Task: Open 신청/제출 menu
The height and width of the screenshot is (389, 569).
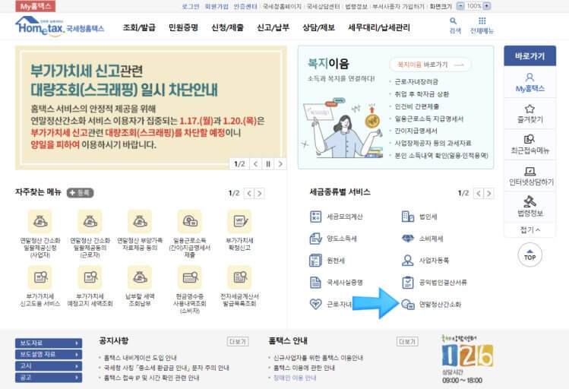Action: click(228, 27)
